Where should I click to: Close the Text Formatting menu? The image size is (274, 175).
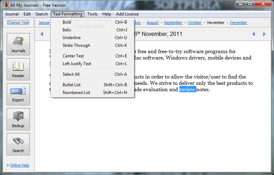tap(68, 14)
